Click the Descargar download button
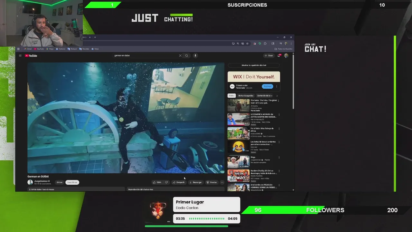 coord(196,182)
